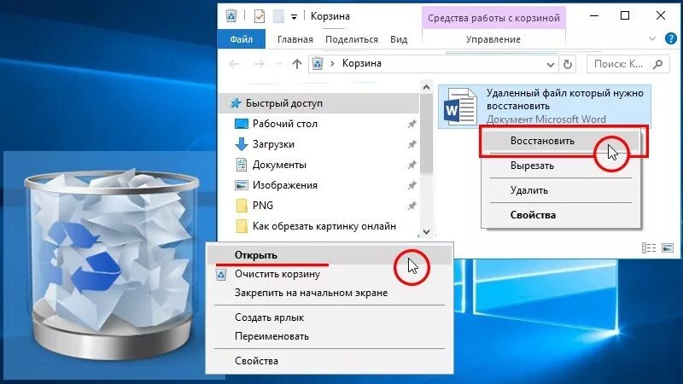The height and width of the screenshot is (384, 683).
Task: Go up one level with the up arrow
Action: coord(297,64)
